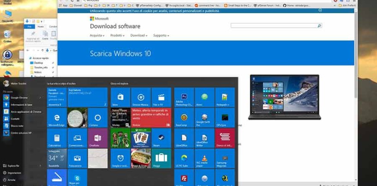Screen dimensions: 377x186
Task: Open the LG PC Suite tile
Action: coord(184,158)
